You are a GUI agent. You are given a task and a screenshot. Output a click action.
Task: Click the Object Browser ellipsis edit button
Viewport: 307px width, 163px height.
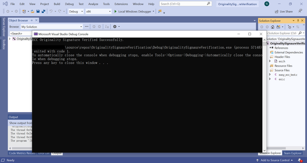tap(87, 26)
